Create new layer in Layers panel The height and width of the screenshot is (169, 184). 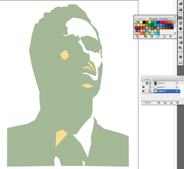[171, 102]
